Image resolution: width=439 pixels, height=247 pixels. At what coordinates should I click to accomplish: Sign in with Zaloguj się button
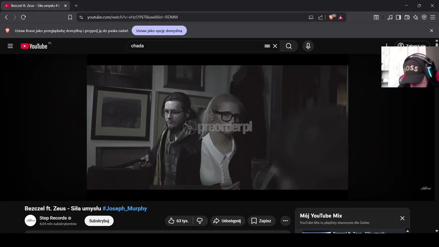click(x=412, y=46)
